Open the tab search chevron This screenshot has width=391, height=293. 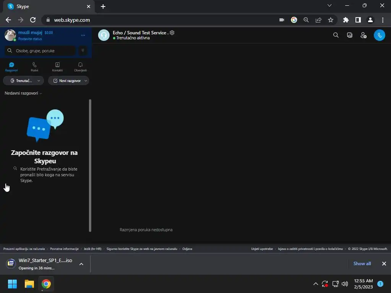pyautogui.click(x=330, y=5)
